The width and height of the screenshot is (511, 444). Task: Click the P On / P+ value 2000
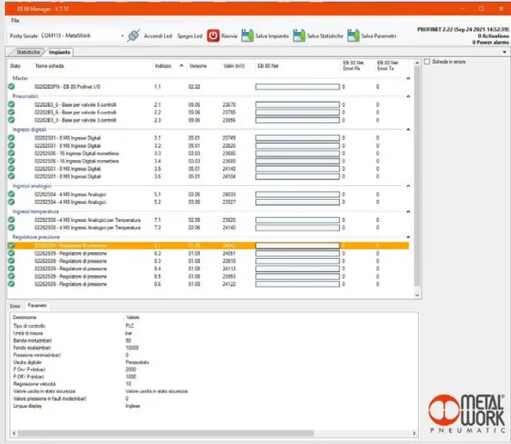point(131,370)
